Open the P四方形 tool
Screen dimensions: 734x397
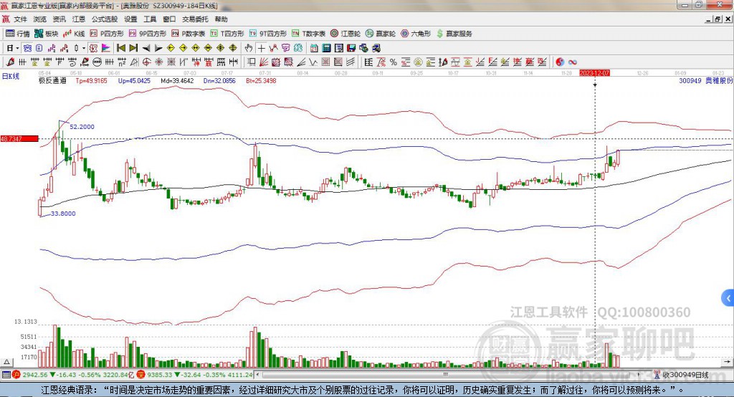(x=107, y=34)
